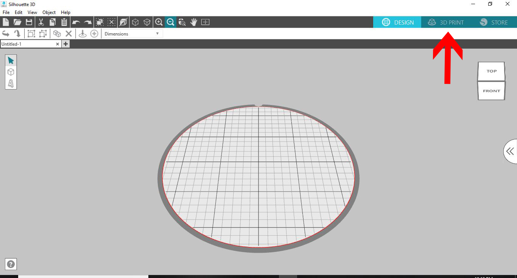
Task: Click the circular print bed grid
Action: tap(258, 178)
